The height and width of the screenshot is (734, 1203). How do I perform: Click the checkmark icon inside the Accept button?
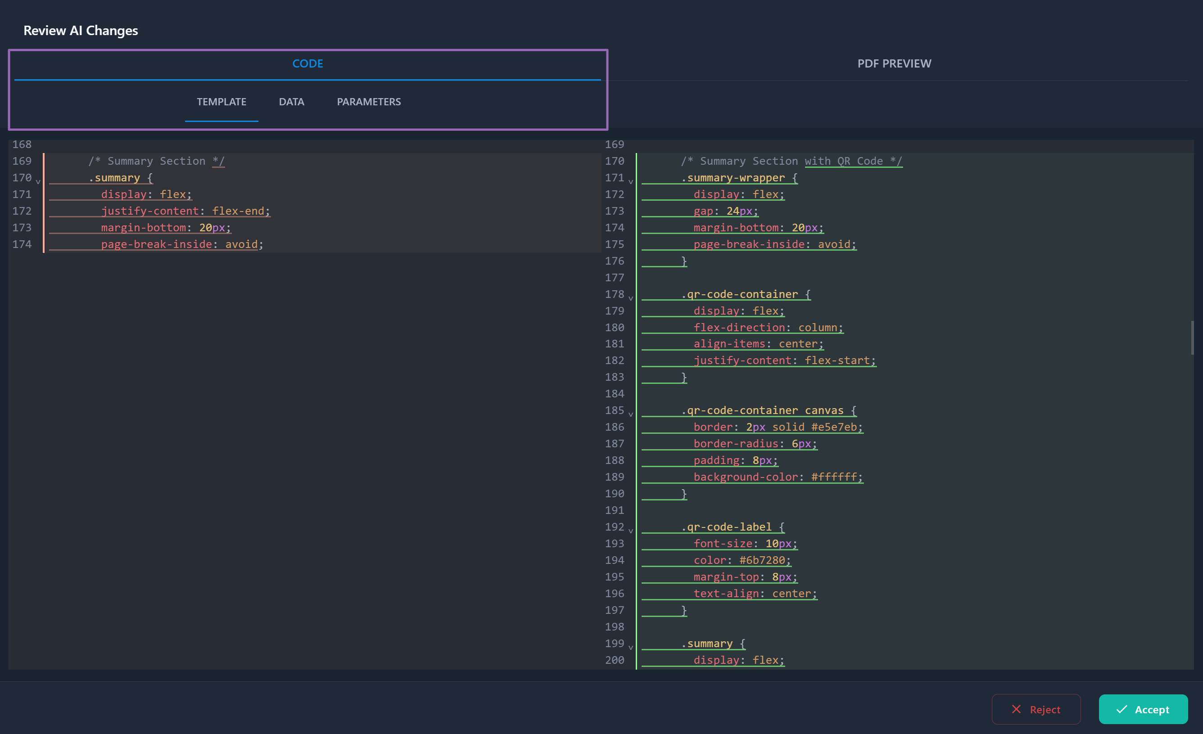pyautogui.click(x=1122, y=709)
